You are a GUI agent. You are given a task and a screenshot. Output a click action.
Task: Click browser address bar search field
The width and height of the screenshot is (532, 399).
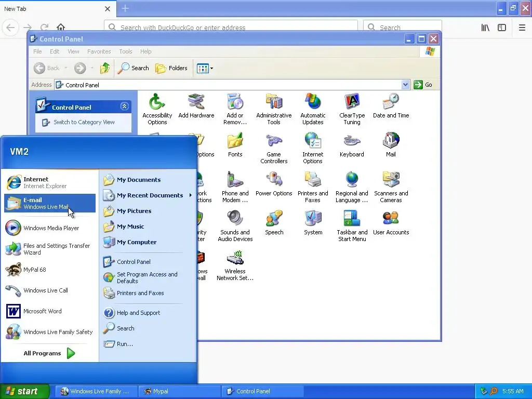(231, 27)
